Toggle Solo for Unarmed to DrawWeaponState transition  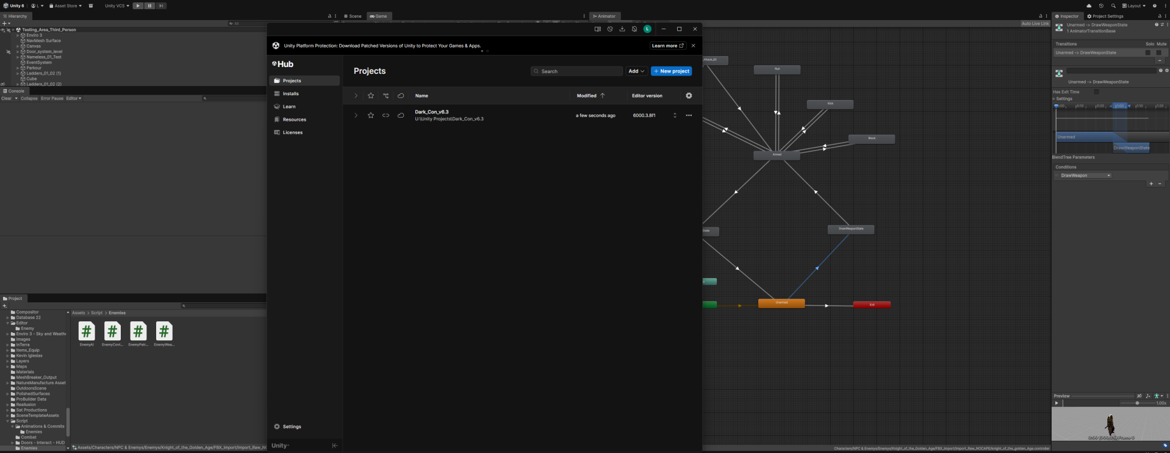[x=1148, y=52]
